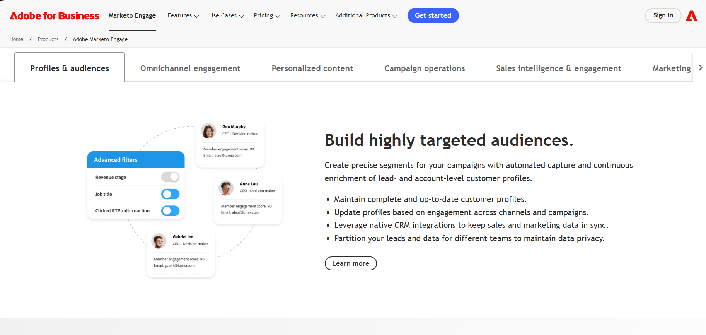Switch to the Personalized content tab

tap(312, 68)
